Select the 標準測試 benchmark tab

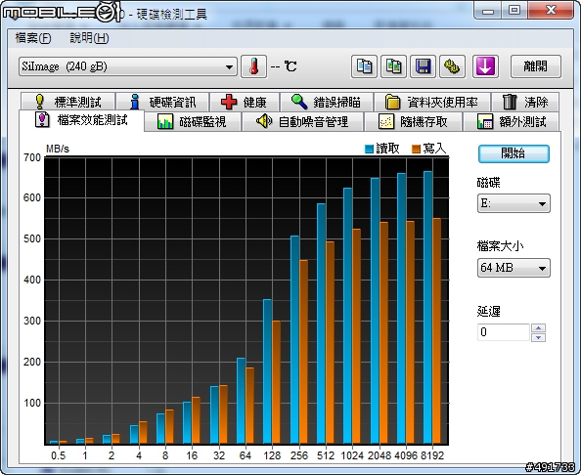pyautogui.click(x=67, y=102)
